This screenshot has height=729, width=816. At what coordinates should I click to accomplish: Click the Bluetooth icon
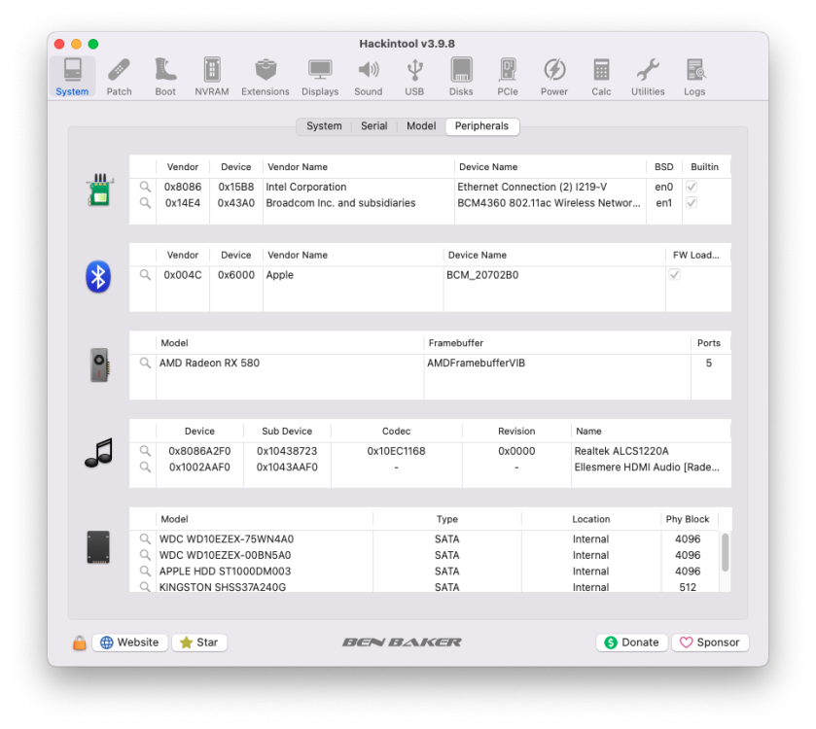click(x=98, y=277)
